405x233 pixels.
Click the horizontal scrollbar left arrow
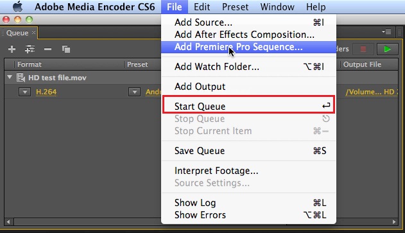[x=8, y=221]
